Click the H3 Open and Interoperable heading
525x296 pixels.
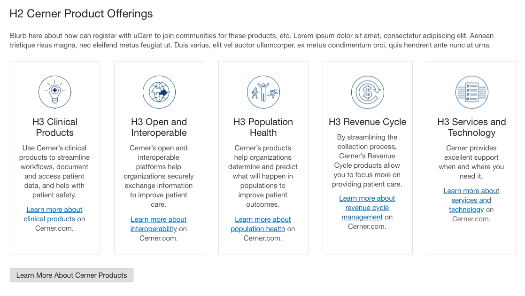[x=159, y=127]
